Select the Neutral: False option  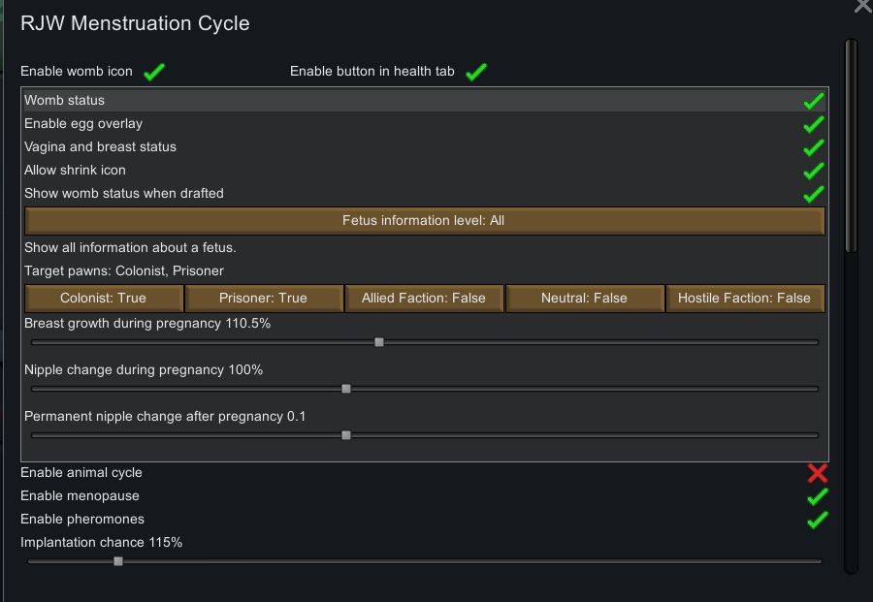(585, 298)
